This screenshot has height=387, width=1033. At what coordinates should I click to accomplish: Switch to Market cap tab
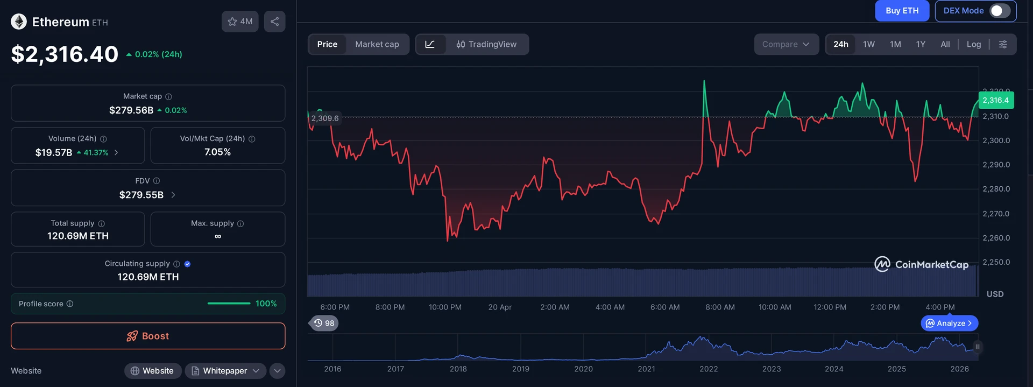point(377,44)
